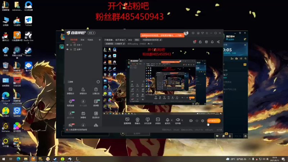
Task: Click add-friend icon in right chat window
Action: (232, 58)
